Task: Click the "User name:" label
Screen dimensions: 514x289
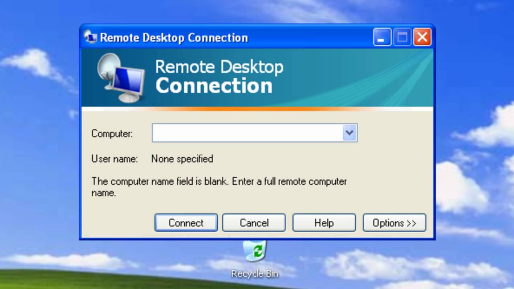Action: tap(114, 159)
